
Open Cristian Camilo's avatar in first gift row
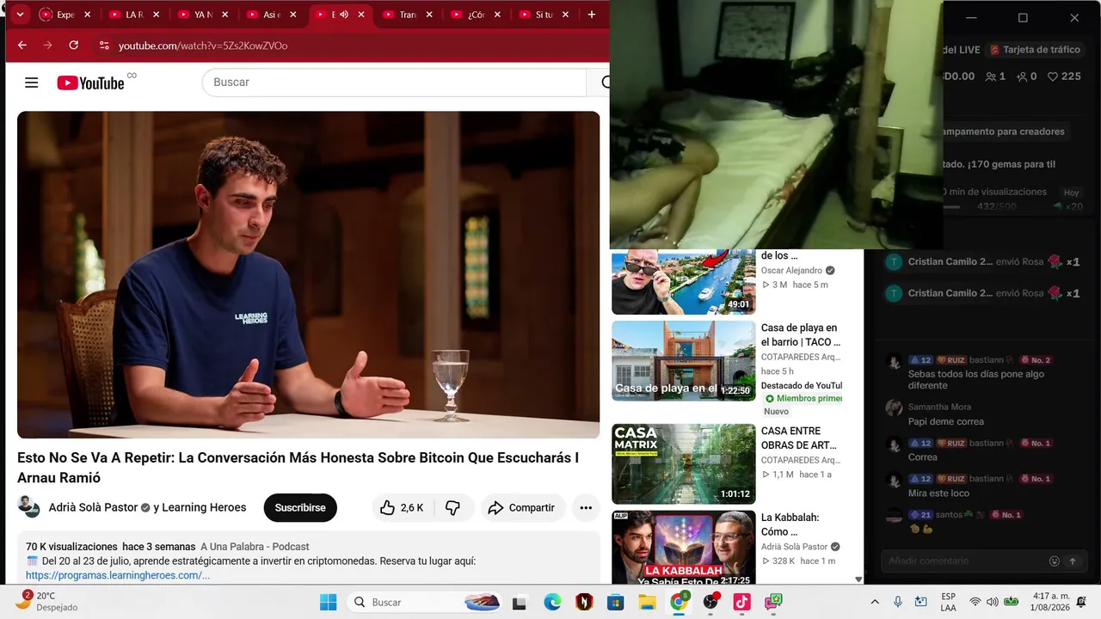click(x=895, y=262)
